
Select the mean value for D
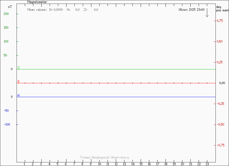tap(58, 10)
